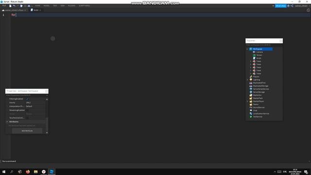Collapse the Workspace tree node

(247, 49)
